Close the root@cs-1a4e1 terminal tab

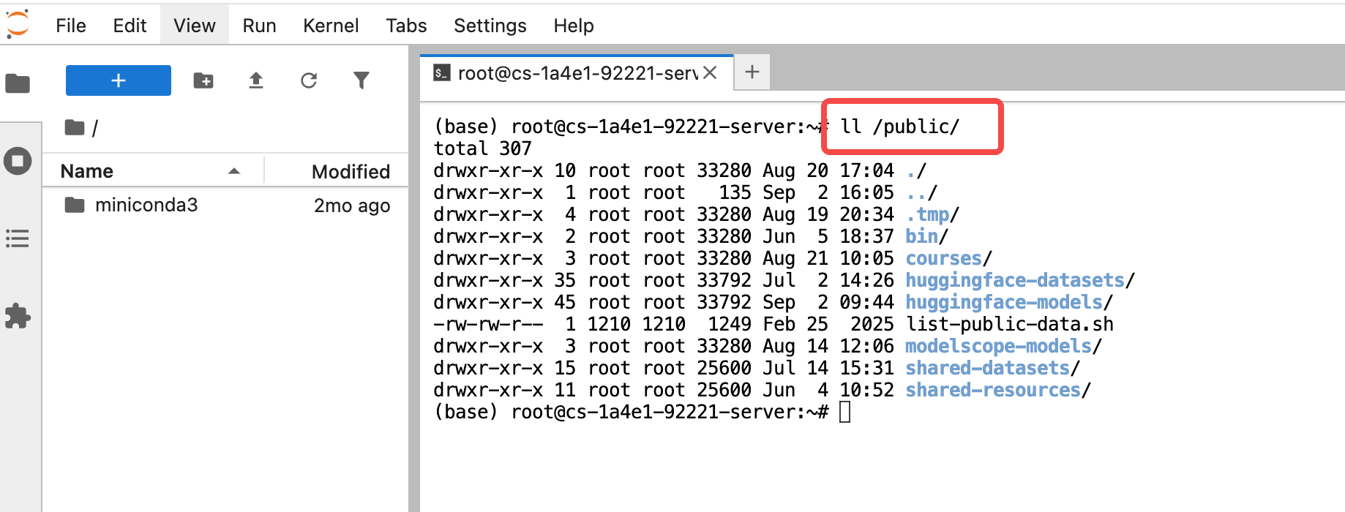click(710, 73)
